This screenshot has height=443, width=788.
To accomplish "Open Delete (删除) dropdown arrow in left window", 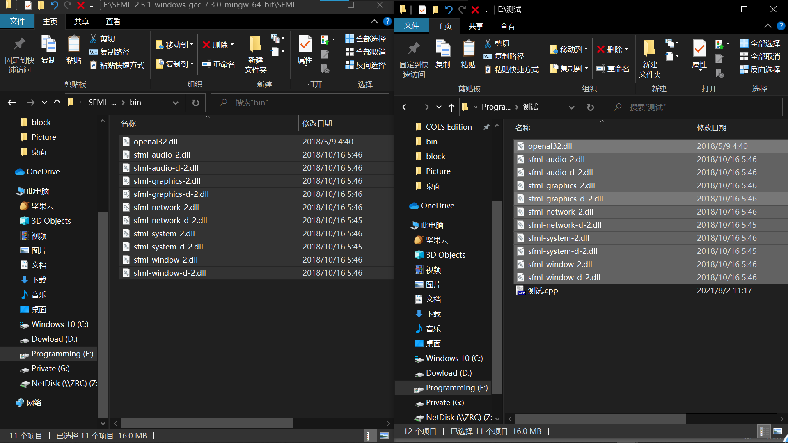I will pos(232,45).
